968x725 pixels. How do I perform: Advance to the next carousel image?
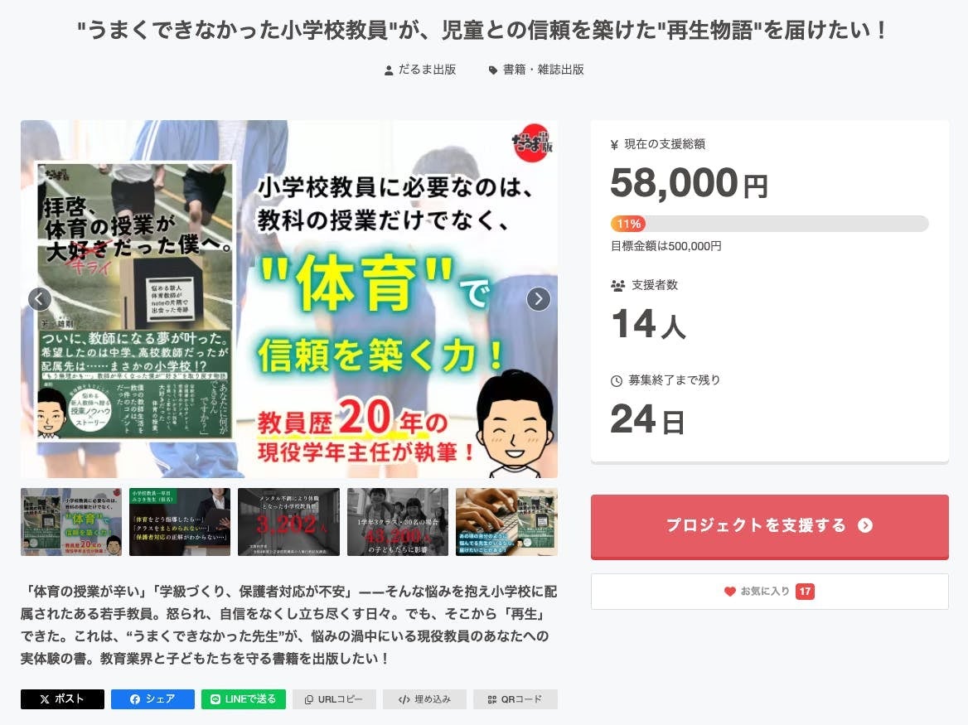pyautogui.click(x=539, y=299)
